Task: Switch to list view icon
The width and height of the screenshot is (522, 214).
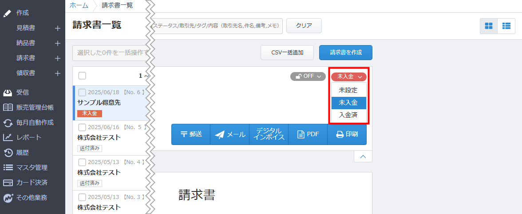Action: tap(506, 26)
